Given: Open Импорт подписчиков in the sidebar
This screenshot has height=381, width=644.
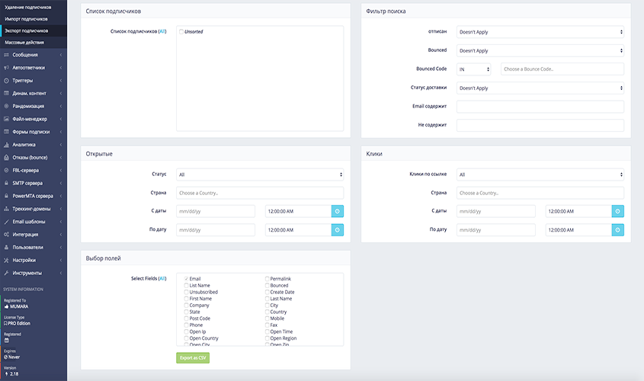Looking at the screenshot, I should click(26, 18).
